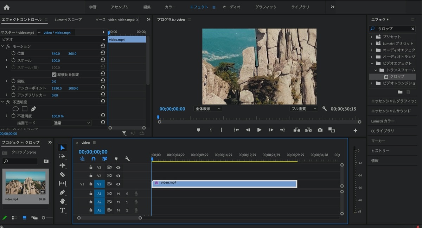Switch to the Graphics workspace tab
The height and width of the screenshot is (228, 422).
point(266,7)
